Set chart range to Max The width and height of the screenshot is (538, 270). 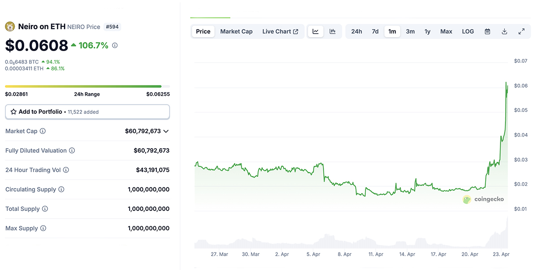[x=446, y=31]
